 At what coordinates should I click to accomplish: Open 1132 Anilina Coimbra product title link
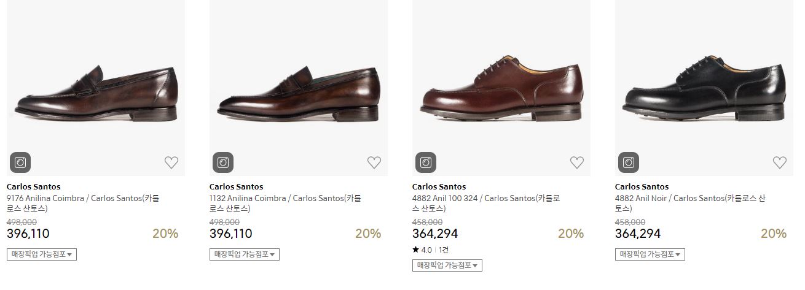click(x=286, y=203)
